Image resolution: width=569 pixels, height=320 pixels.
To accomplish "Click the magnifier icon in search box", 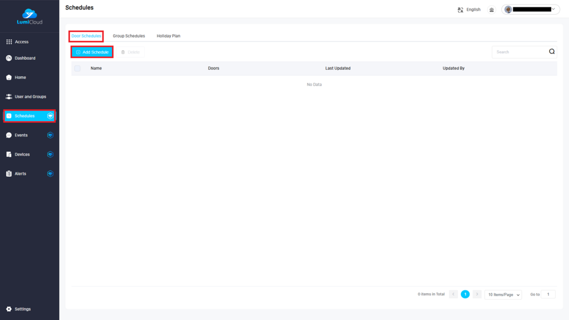I will pyautogui.click(x=551, y=52).
